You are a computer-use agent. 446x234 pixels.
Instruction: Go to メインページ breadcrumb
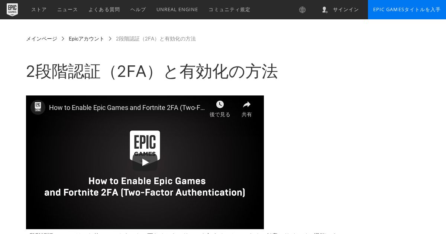42,39
